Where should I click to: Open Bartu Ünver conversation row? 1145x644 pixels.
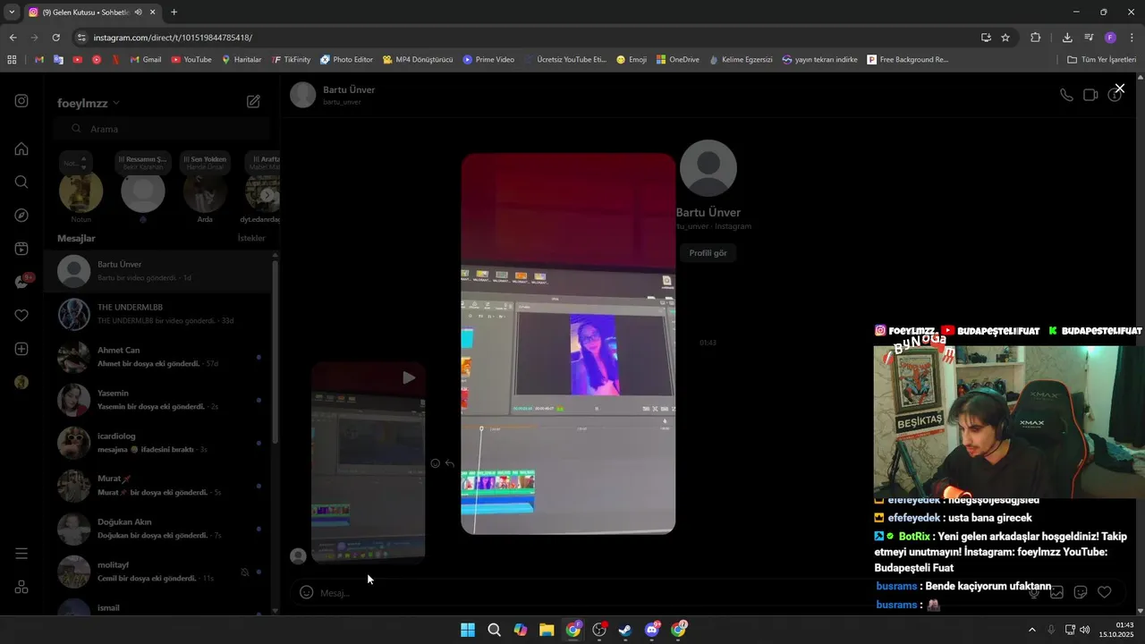[157, 271]
